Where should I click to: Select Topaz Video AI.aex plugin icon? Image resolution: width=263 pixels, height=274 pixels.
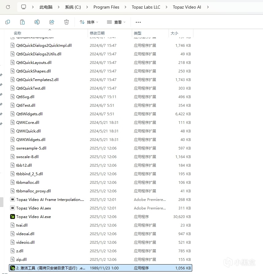tap(13, 208)
